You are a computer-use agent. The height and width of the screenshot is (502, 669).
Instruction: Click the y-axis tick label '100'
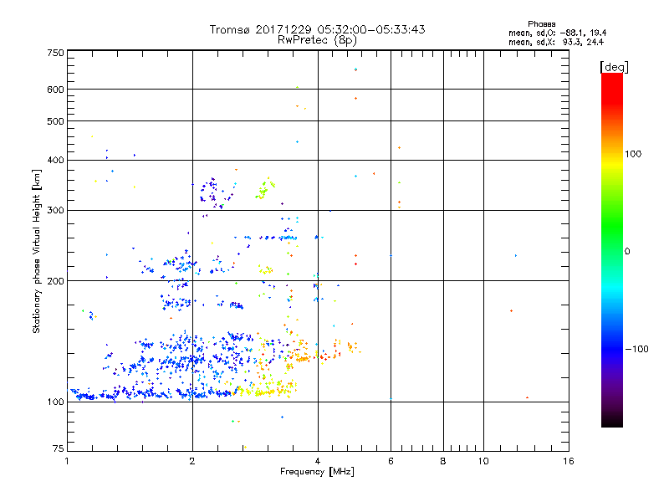coord(55,402)
